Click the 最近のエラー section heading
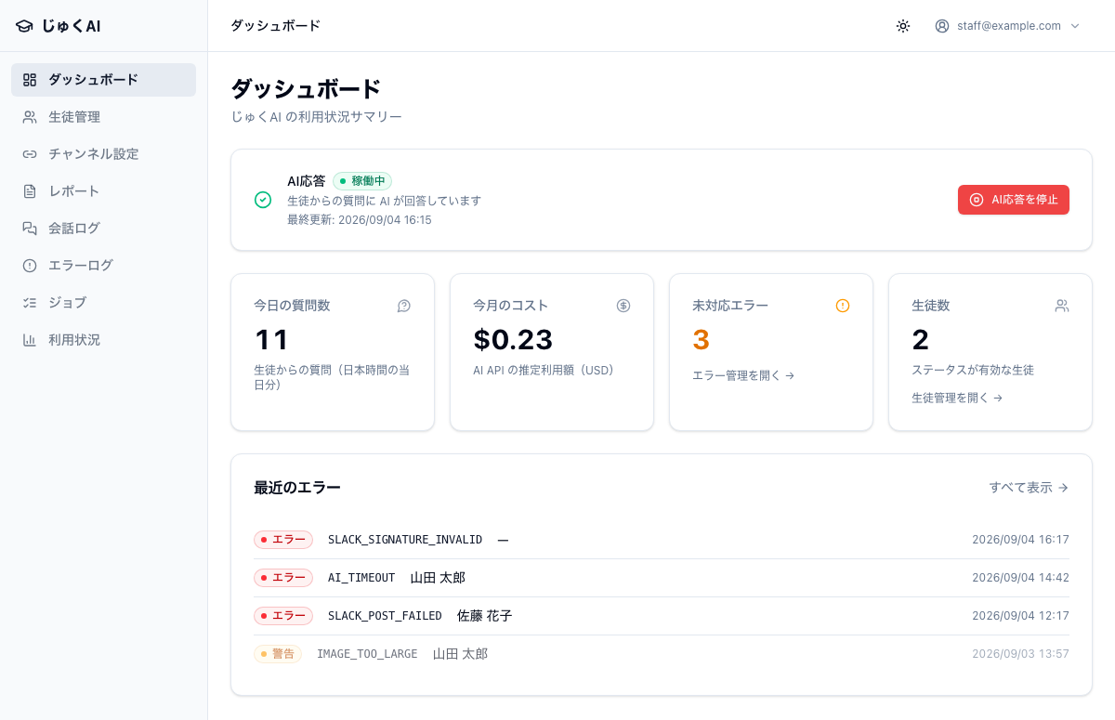This screenshot has height=720, width=1115. click(x=297, y=488)
